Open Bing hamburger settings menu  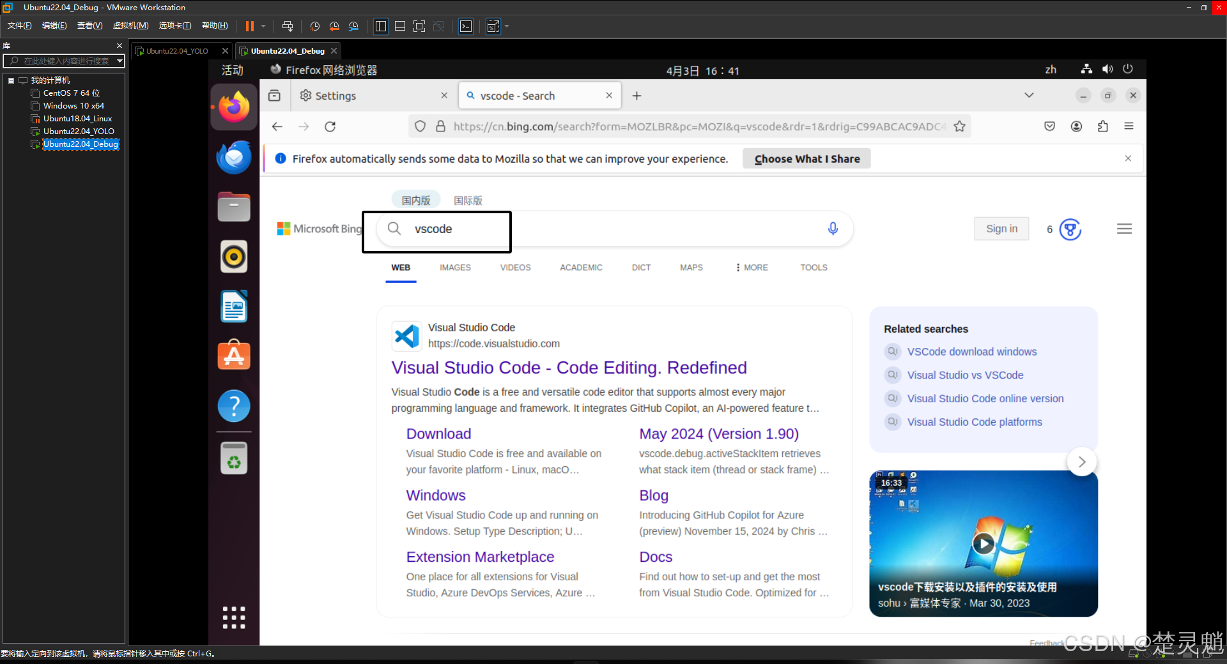(1125, 229)
